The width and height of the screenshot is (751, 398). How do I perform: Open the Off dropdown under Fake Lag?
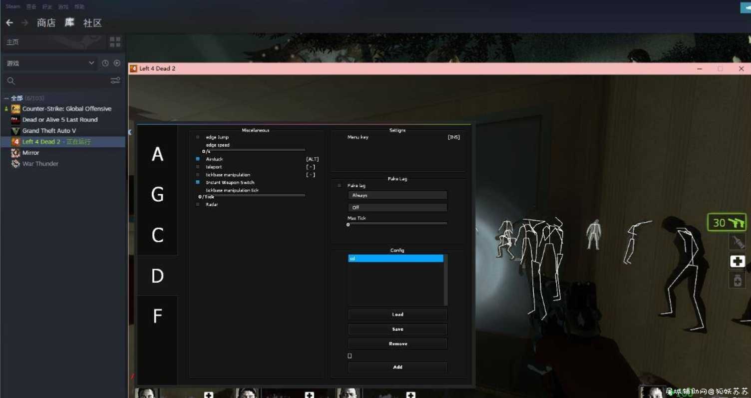point(397,207)
